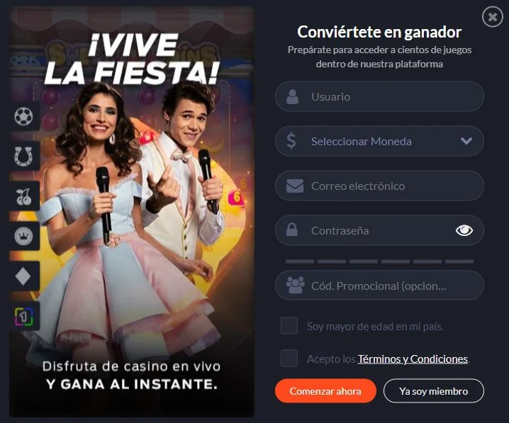Open the soccer ball sports icon
This screenshot has height=423, width=509.
pos(23,116)
